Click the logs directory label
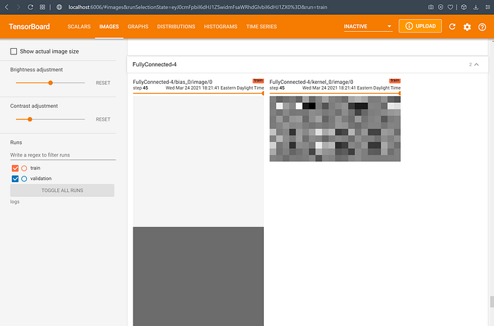Image resolution: width=494 pixels, height=326 pixels. pyautogui.click(x=15, y=202)
